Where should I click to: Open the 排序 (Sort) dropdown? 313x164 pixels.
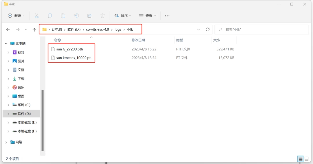123,16
